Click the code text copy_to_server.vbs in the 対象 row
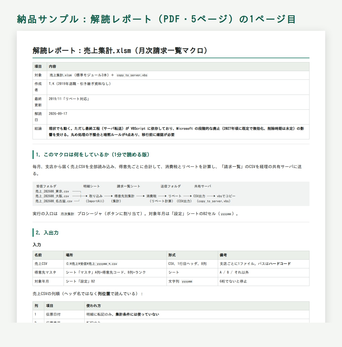342x347 pixels. click(x=132, y=75)
